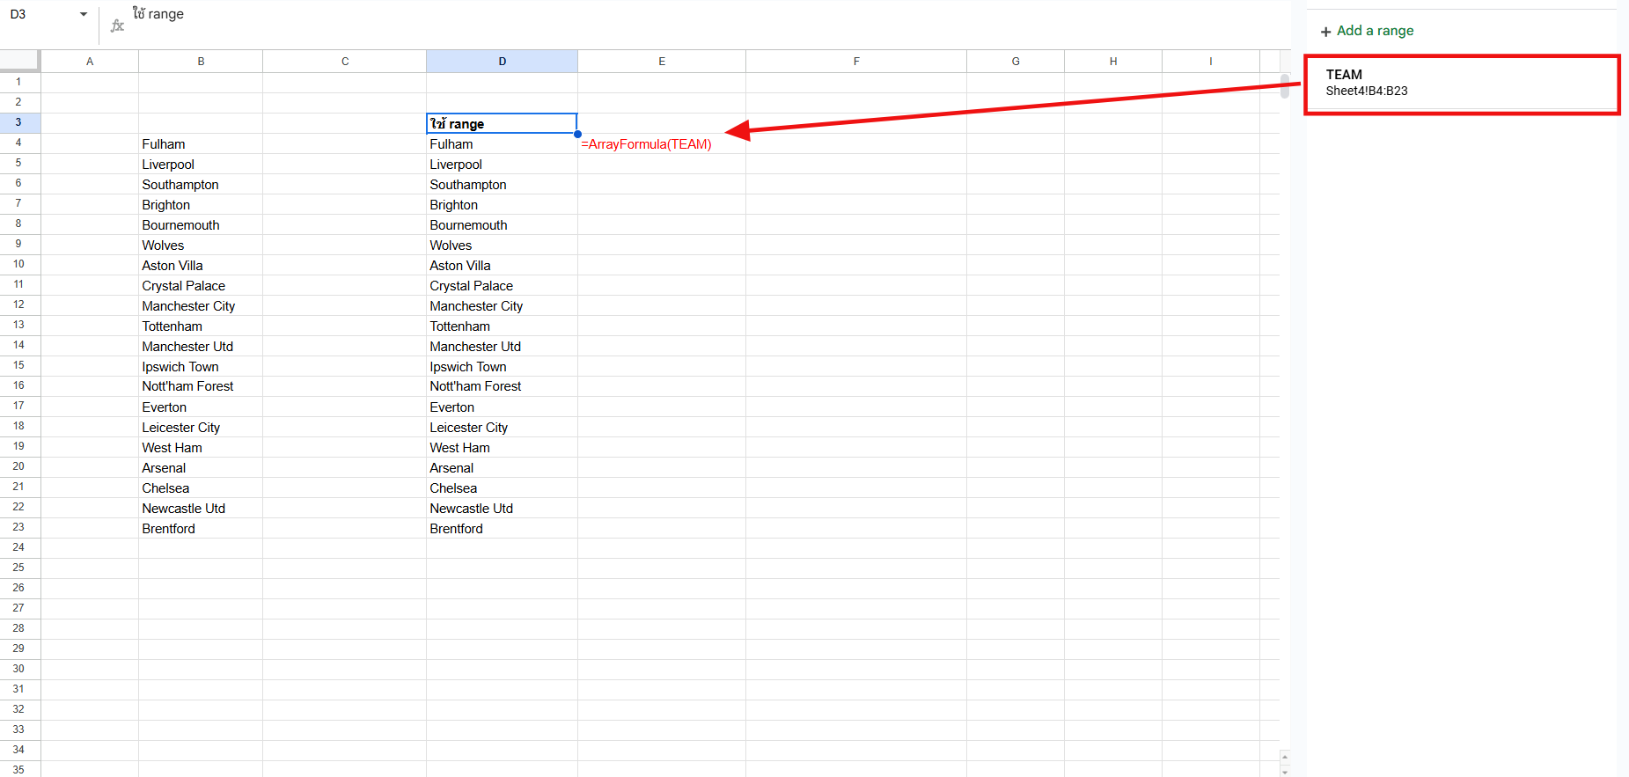Click Nott'ham Forest in column D

[x=502, y=386]
